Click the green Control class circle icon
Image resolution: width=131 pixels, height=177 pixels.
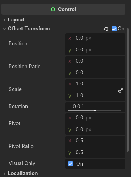pyautogui.click(x=53, y=9)
